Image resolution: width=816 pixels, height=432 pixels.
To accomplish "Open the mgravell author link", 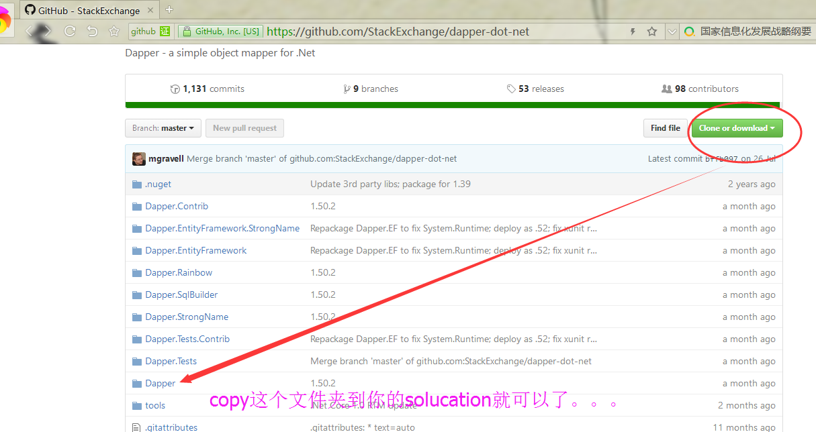I will 166,159.
